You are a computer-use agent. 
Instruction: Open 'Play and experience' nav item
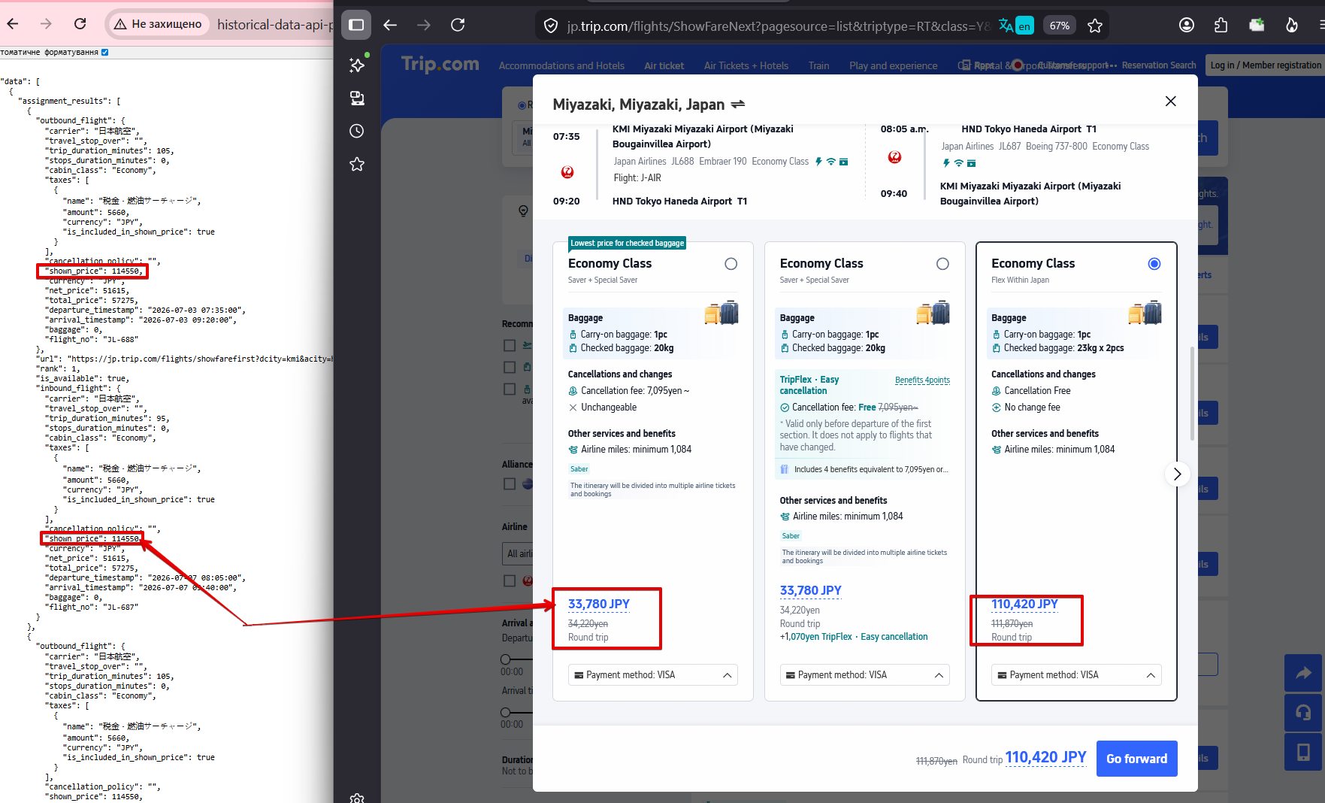[894, 66]
